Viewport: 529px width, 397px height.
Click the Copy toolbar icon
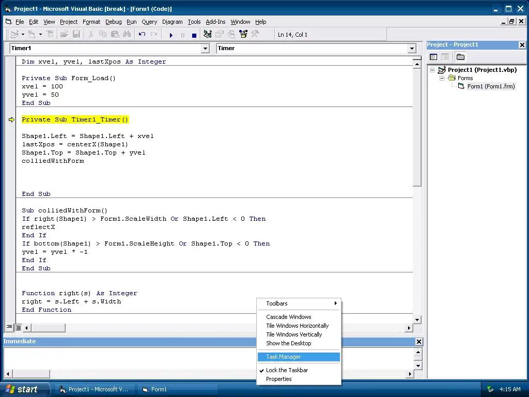pos(103,34)
